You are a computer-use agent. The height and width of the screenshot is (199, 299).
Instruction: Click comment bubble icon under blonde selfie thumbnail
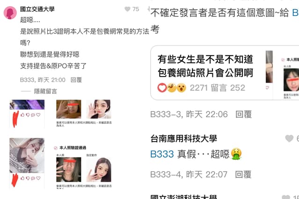point(33,178)
